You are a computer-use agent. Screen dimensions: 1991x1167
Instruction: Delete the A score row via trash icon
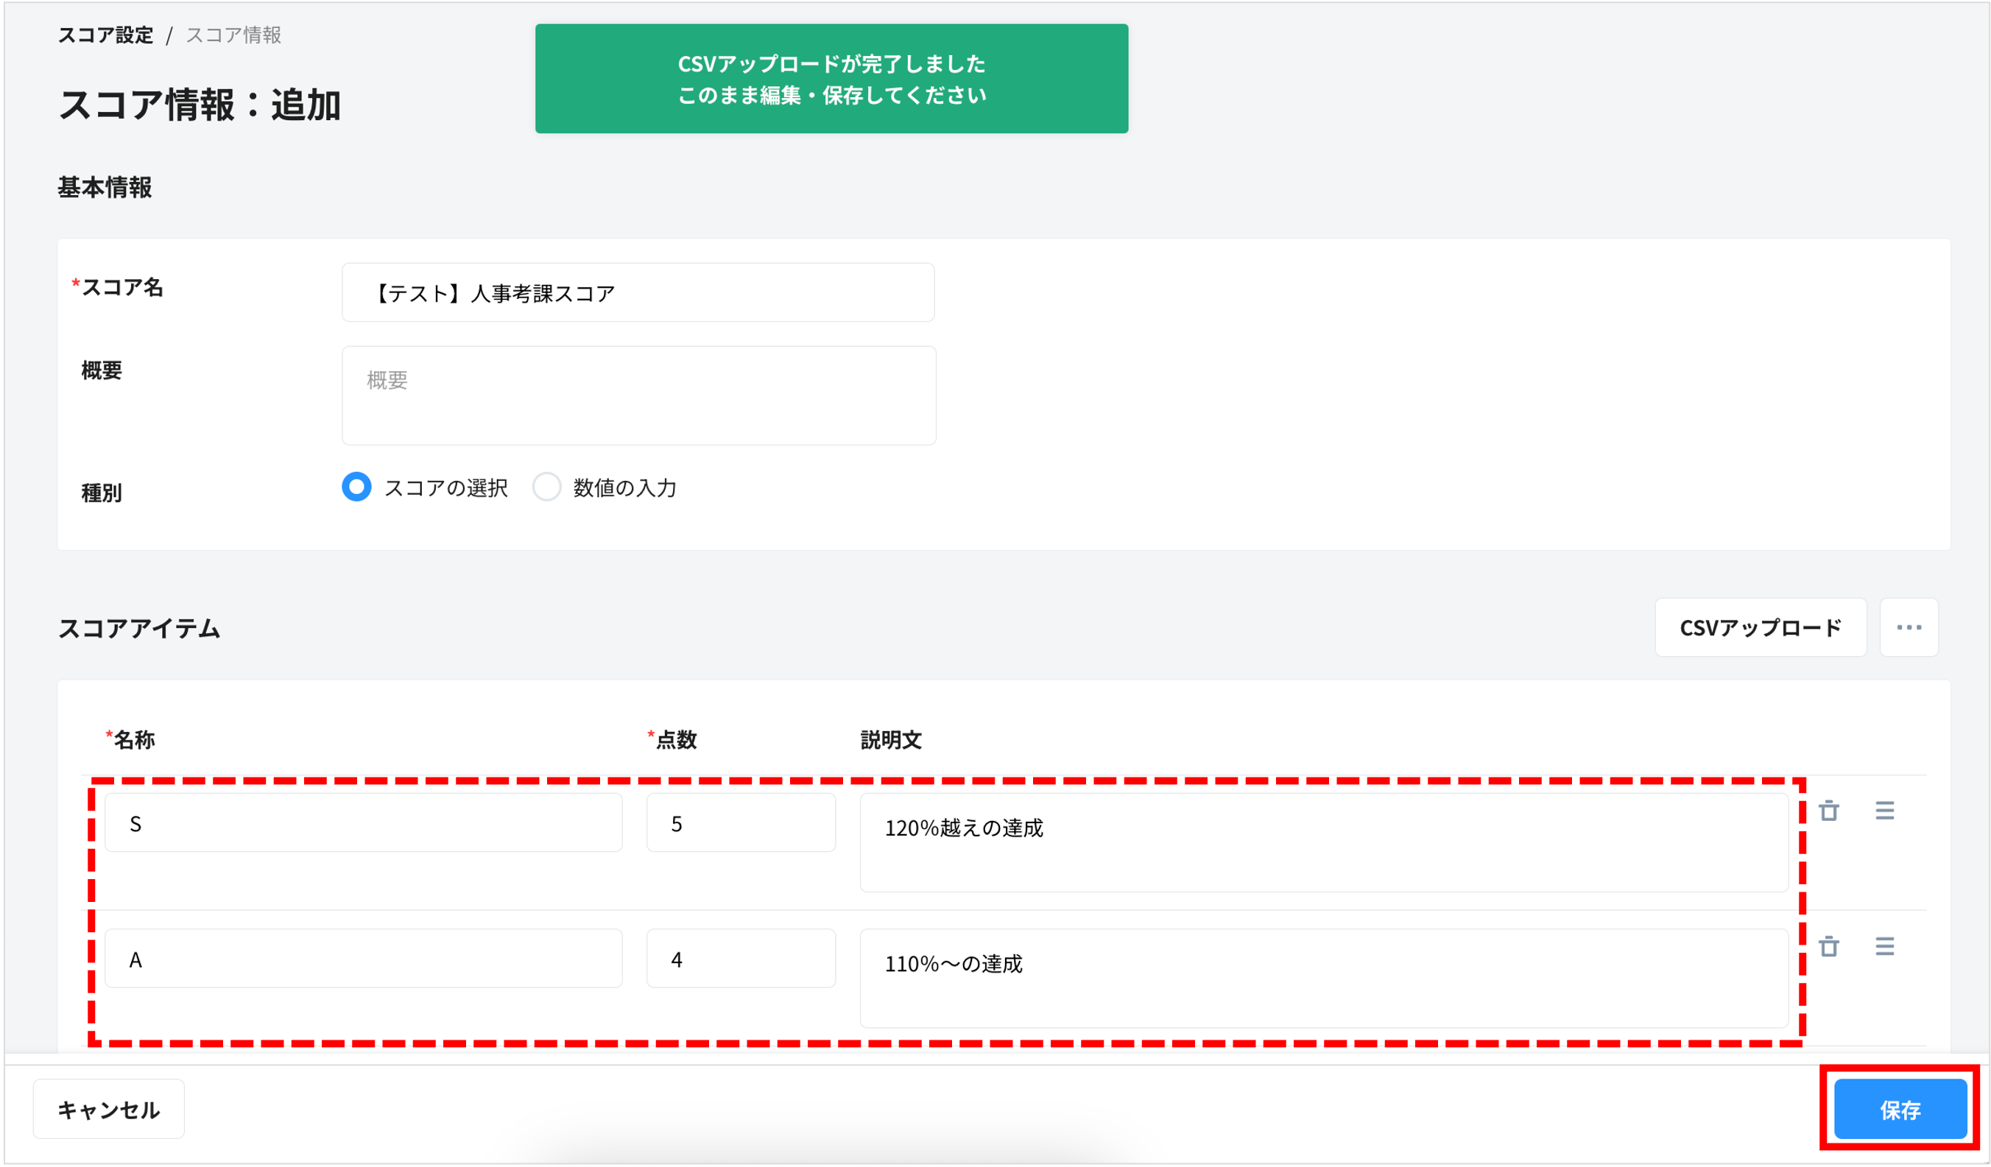point(1830,947)
